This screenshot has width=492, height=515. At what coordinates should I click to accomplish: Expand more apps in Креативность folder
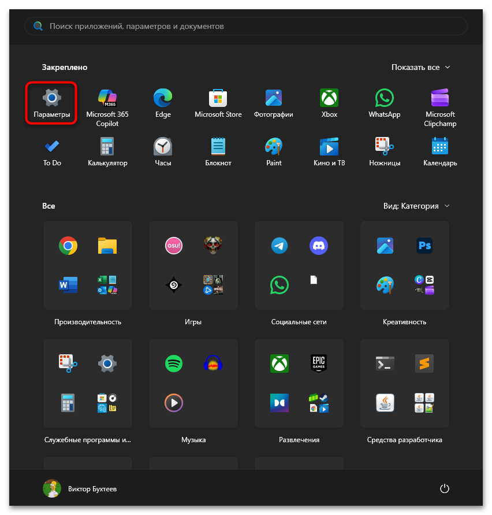tap(424, 285)
